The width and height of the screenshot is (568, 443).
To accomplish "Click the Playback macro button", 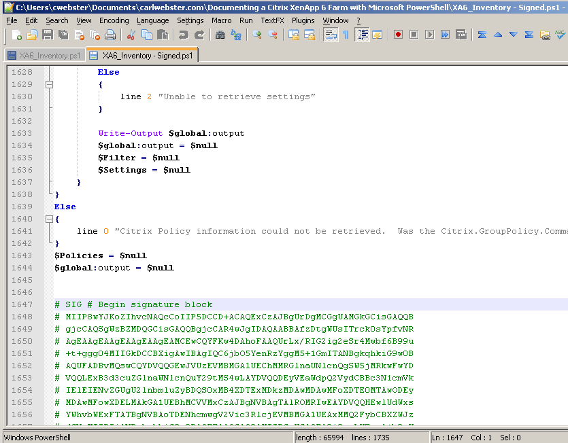I will click(x=430, y=35).
